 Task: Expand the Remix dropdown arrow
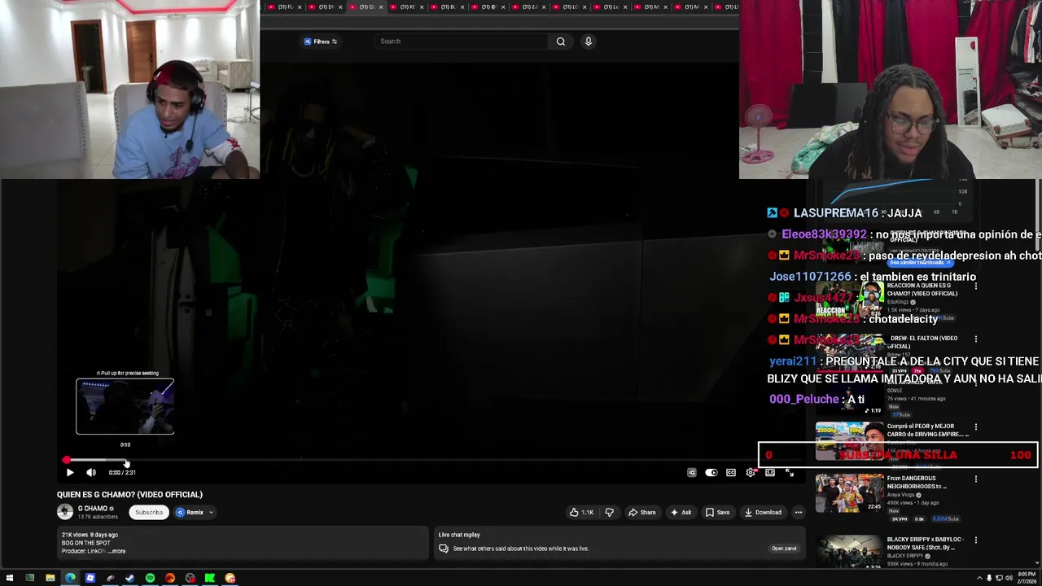[211, 513]
